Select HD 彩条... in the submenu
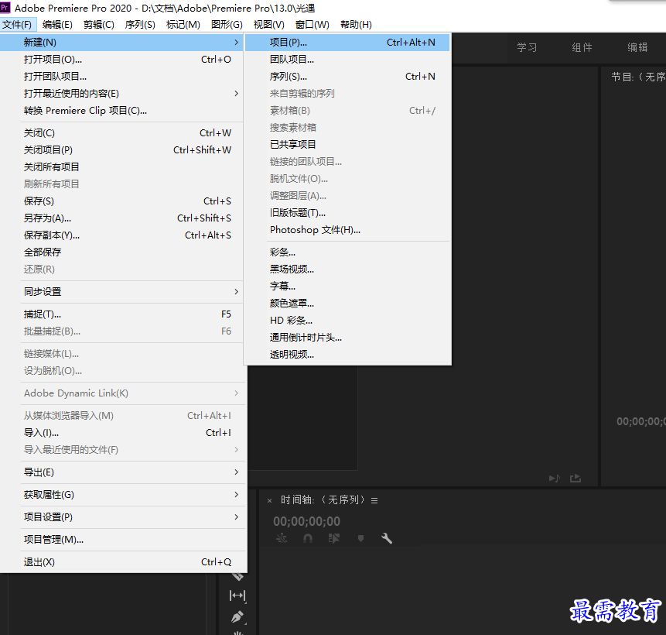The width and height of the screenshot is (666, 635). 347,321
